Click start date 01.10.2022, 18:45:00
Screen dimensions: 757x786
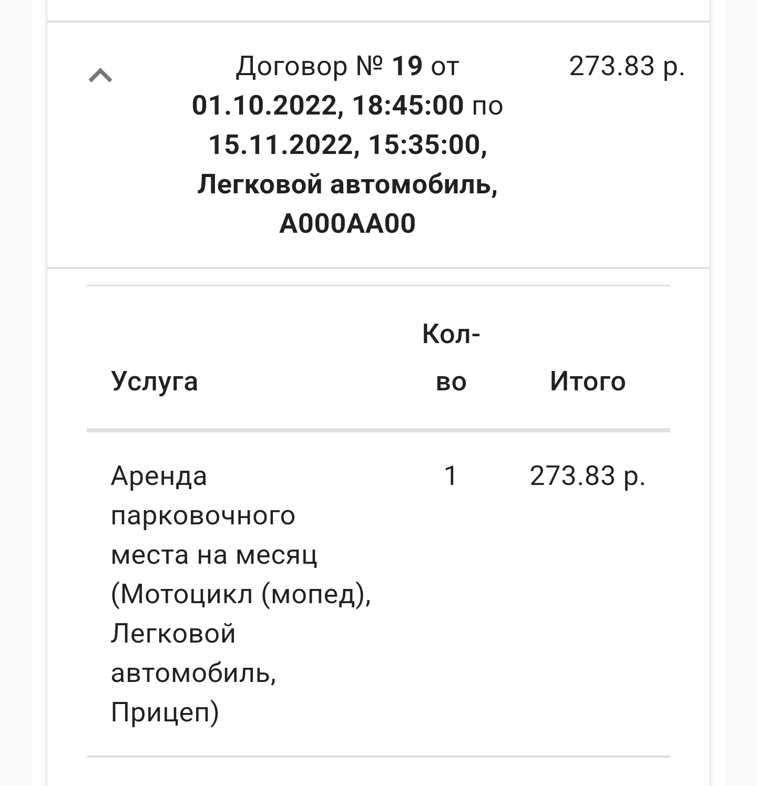click(328, 106)
